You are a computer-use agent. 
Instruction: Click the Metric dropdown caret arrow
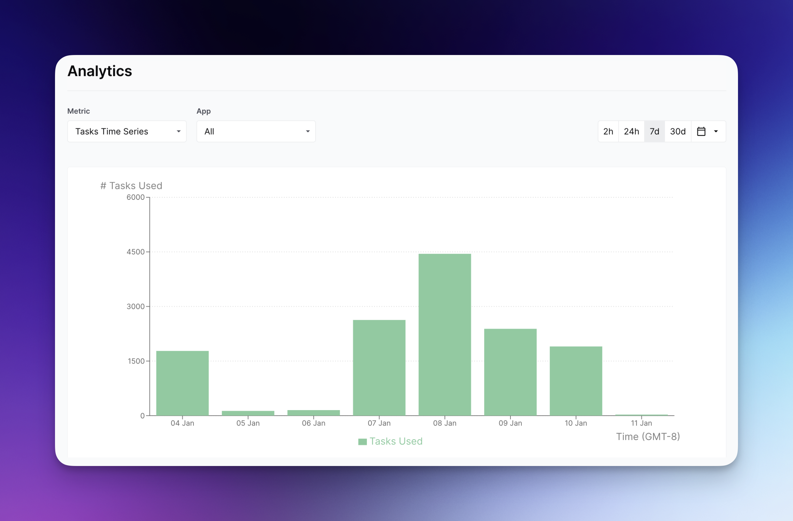click(179, 131)
